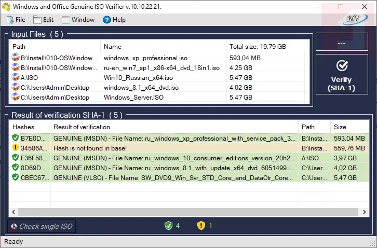Click the disc icon in Check single ISO
The image size is (377, 248).
pos(14,226)
